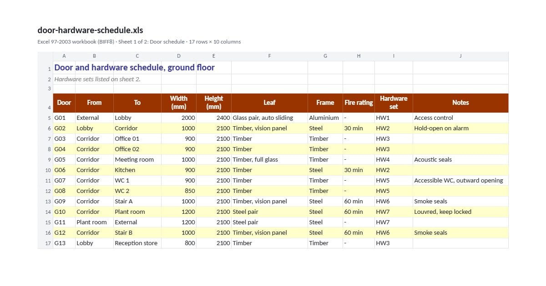Select column J header

tap(460, 56)
